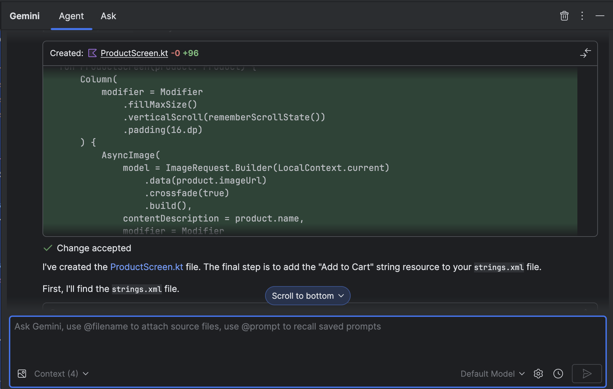Open the underlined ProductScreen.kt header link
This screenshot has height=389, width=613.
coord(134,53)
